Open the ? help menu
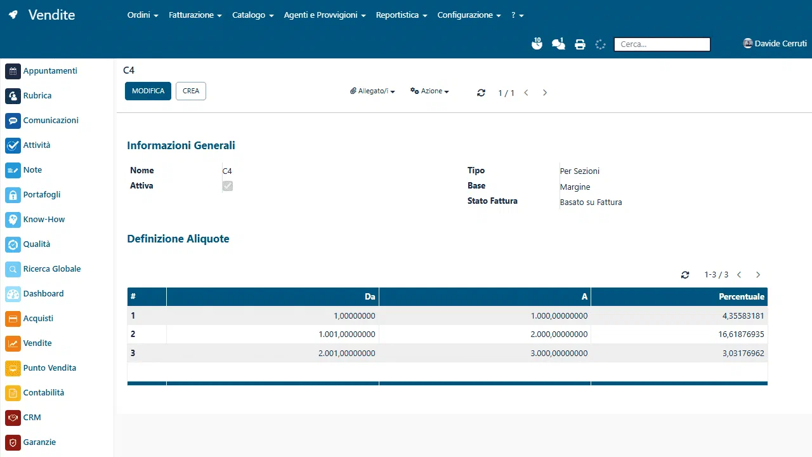 518,15
